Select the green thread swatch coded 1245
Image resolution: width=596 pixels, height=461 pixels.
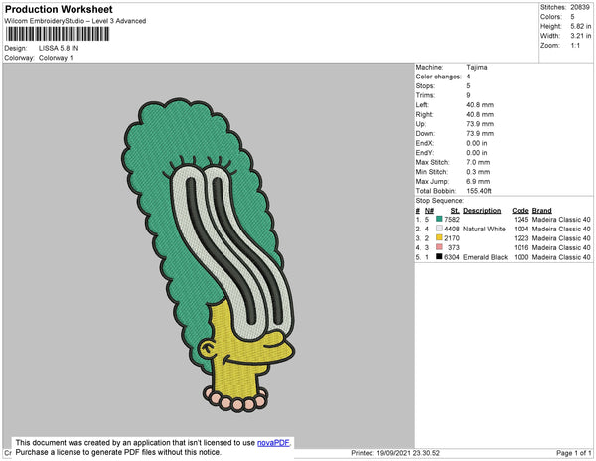[439, 219]
